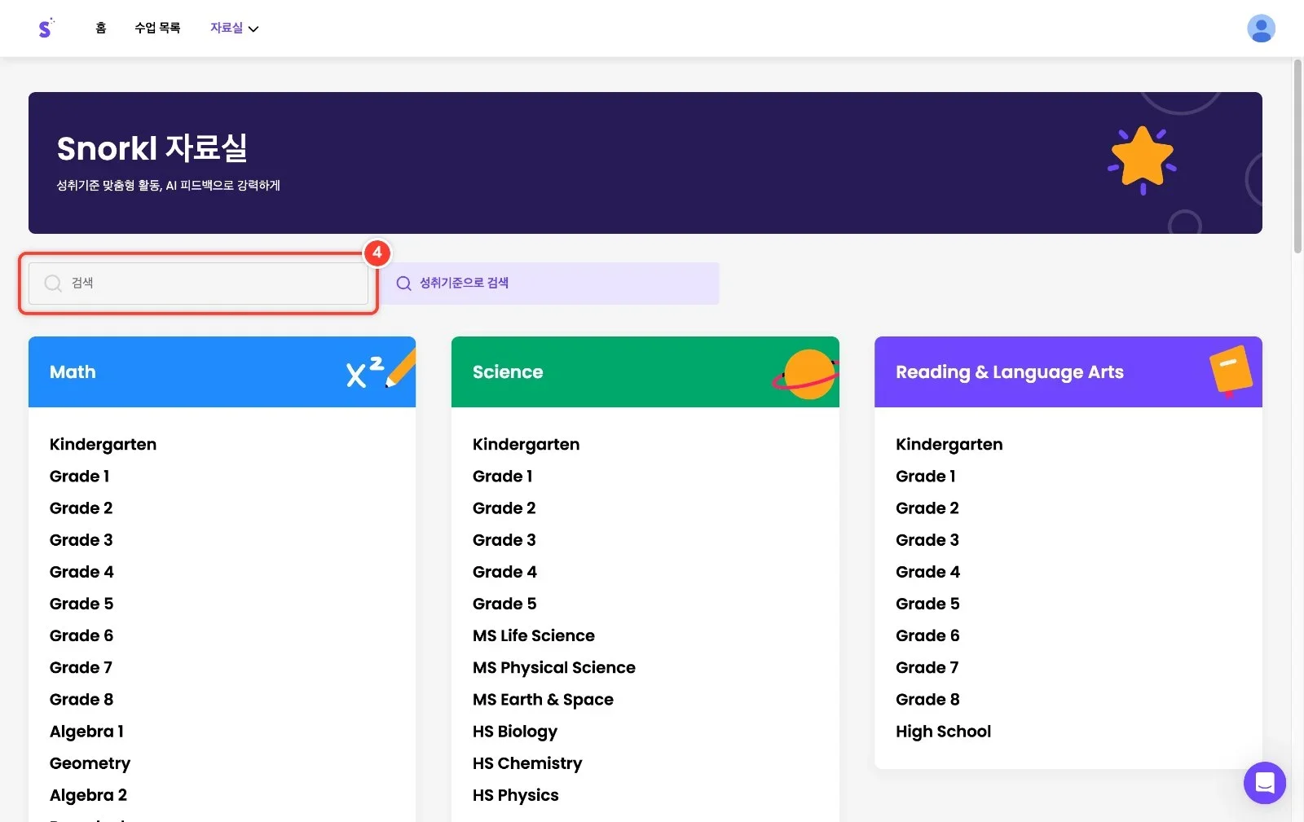Select Reading Grade 4

[x=927, y=572]
